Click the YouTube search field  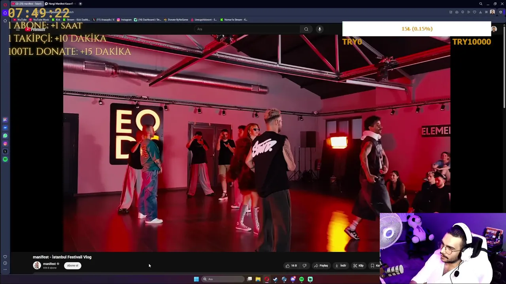pos(247,29)
